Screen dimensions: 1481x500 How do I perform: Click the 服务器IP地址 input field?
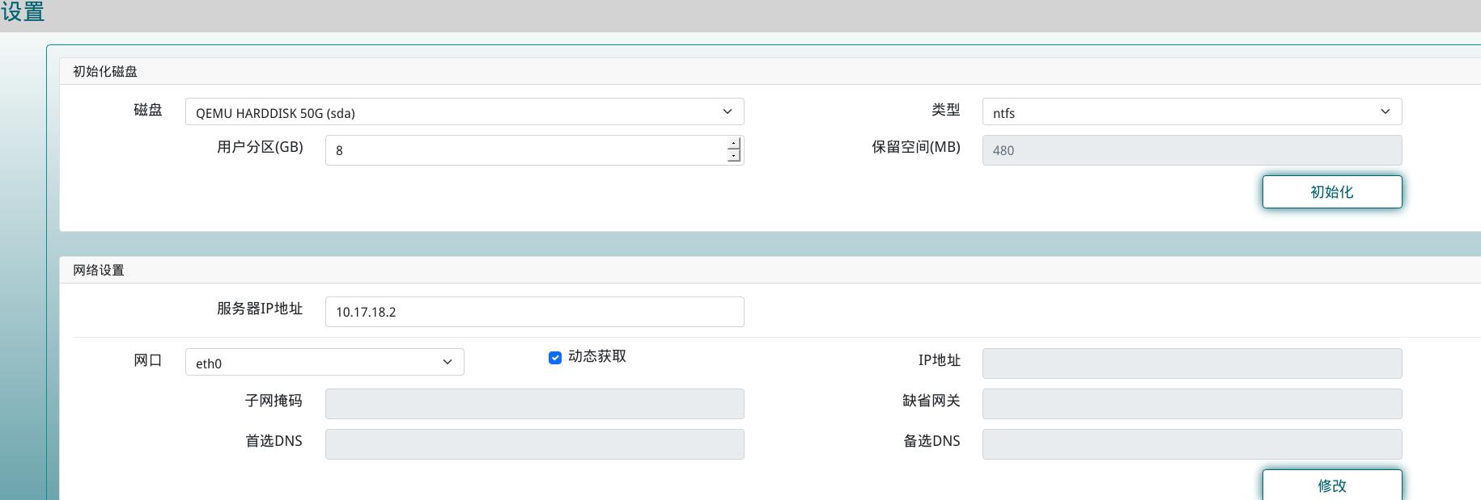[x=534, y=312]
